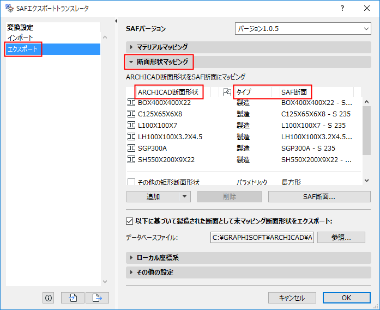The image size is (380, 310).
Task: Click the SAF section C125X65X6X8 - S 235
Action: [x=316, y=114]
